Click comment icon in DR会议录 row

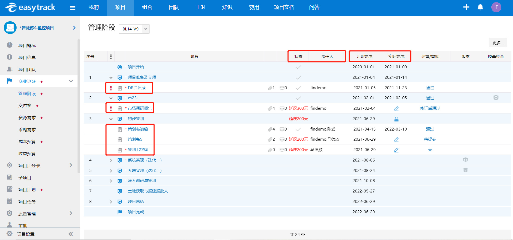(x=282, y=88)
